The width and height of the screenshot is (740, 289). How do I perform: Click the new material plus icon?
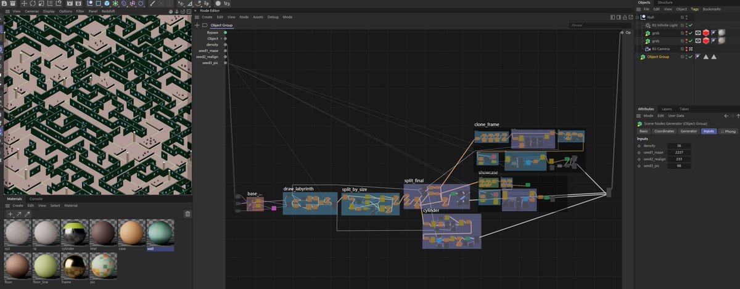pos(10,213)
